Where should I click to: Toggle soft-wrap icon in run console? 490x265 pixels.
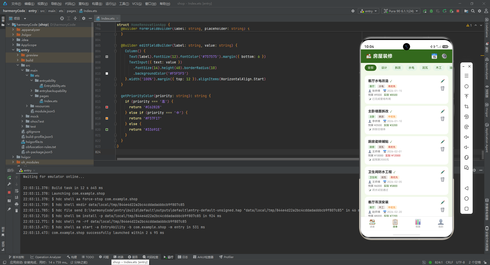pyautogui.click(x=17, y=191)
